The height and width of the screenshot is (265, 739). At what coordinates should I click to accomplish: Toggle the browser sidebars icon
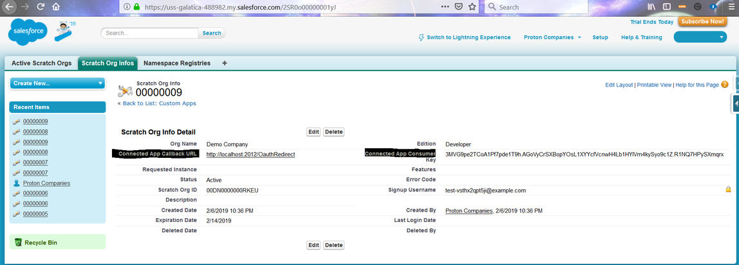click(667, 7)
